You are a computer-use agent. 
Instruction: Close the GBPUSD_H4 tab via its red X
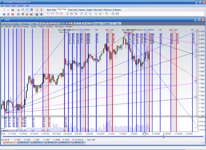[60, 143]
